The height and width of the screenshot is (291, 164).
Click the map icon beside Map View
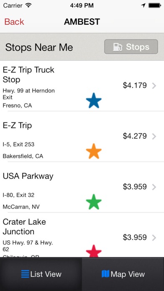(105, 274)
